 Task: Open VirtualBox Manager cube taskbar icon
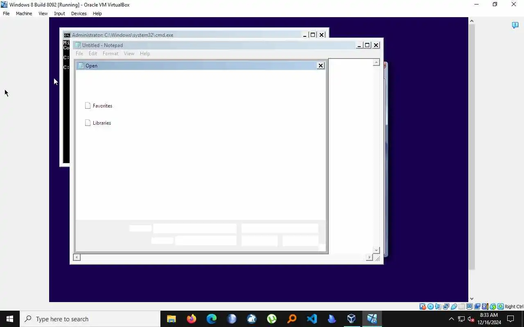coord(352,319)
